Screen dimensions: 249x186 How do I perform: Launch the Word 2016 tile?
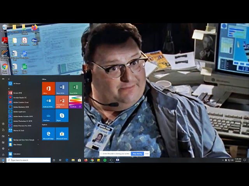pos(62,88)
